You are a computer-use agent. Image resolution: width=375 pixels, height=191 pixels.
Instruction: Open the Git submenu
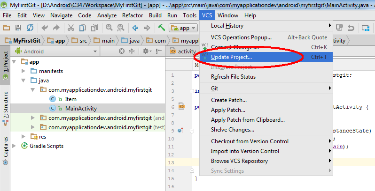214,88
